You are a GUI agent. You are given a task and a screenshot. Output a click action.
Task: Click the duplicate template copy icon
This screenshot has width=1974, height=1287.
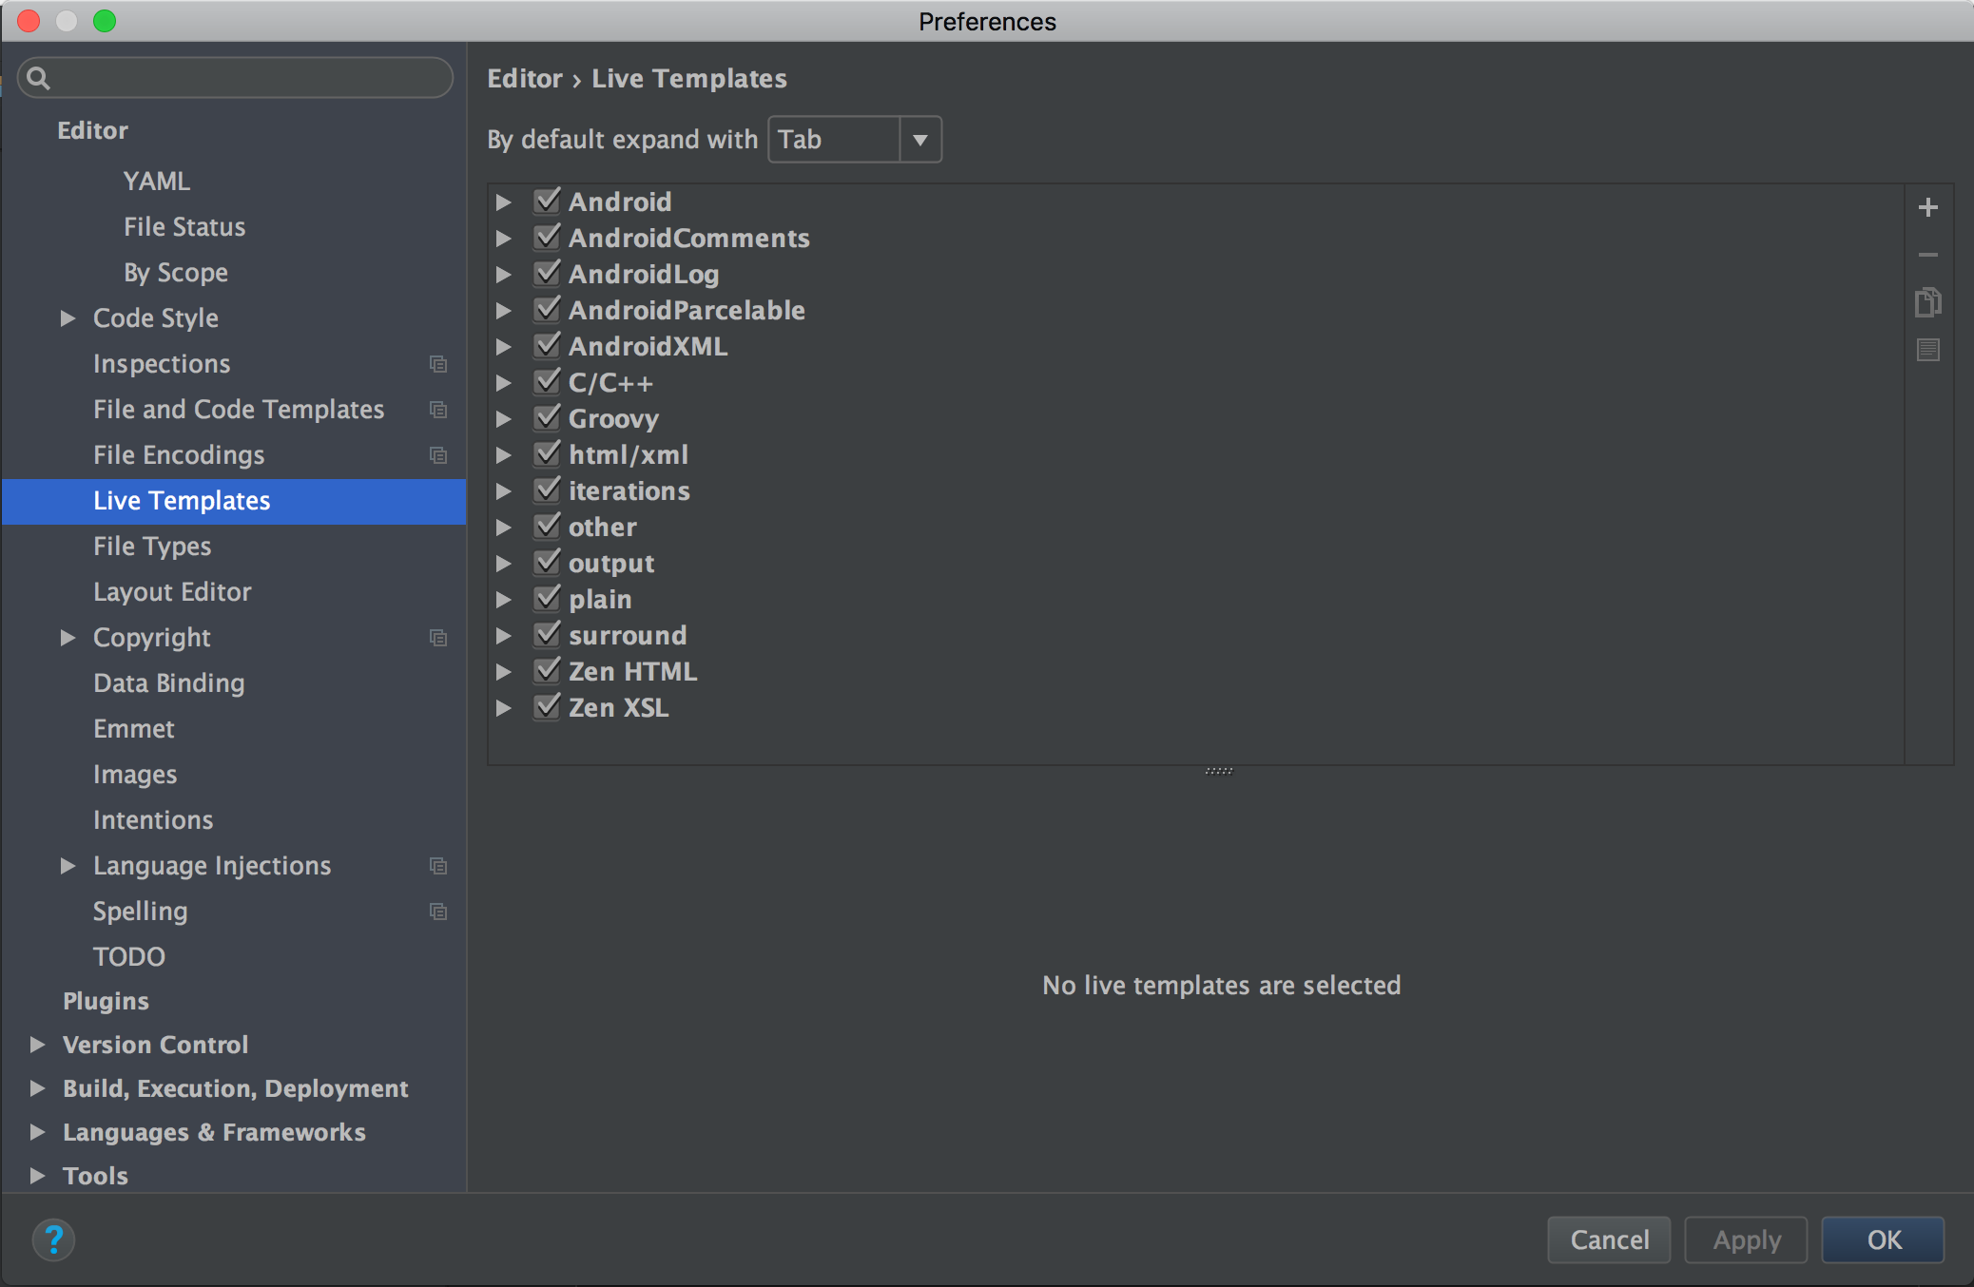coord(1927,302)
